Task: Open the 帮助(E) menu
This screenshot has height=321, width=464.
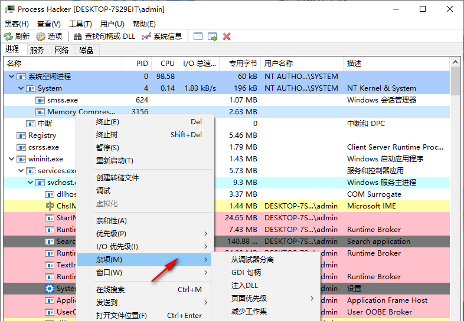Action: pos(144,24)
